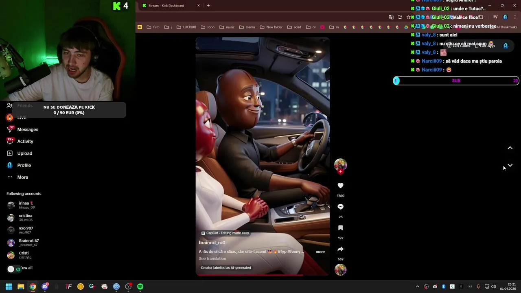Open OBS Studio from the taskbar
521x293 pixels.
pos(128,286)
